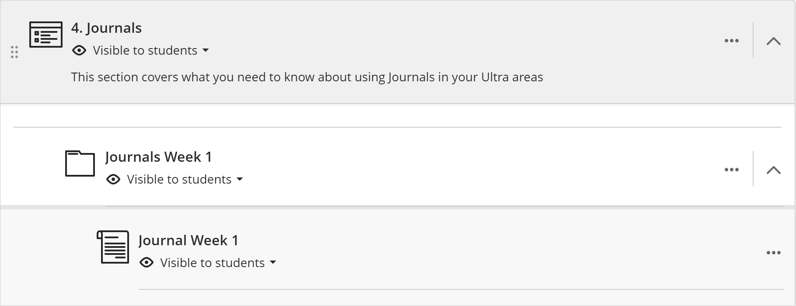796x306 pixels.
Task: Click the journal document icon for Journal Week 1
Action: [113, 247]
